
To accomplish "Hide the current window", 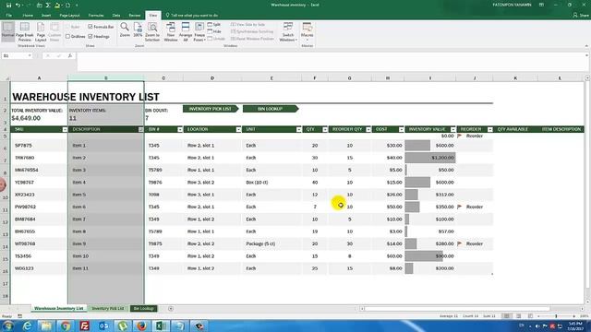I will (214, 31).
